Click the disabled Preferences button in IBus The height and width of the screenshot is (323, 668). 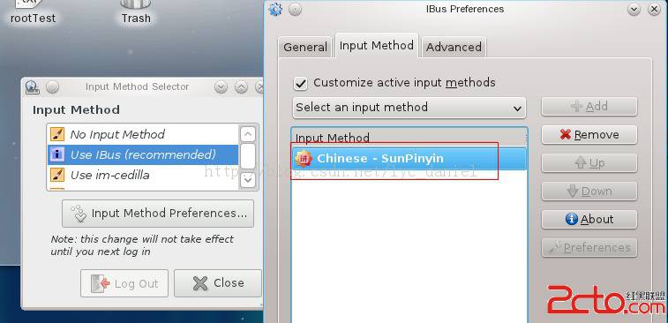point(589,248)
